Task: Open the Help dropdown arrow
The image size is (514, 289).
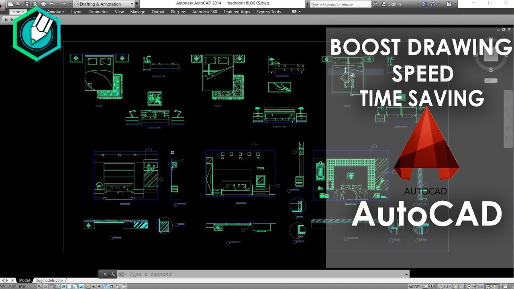Action: point(455,4)
